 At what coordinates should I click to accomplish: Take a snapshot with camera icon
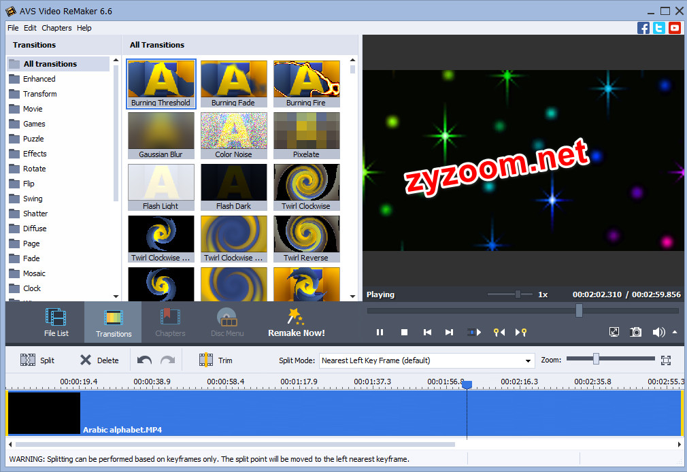(636, 332)
